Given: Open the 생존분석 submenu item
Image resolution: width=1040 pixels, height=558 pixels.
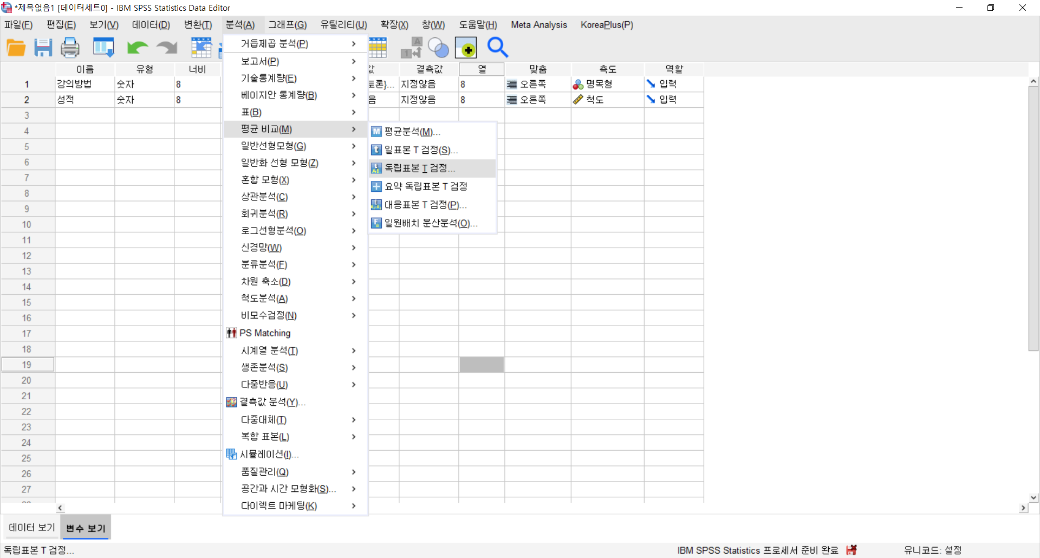Looking at the screenshot, I should point(296,368).
